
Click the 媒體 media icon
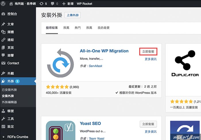coord(3,32)
